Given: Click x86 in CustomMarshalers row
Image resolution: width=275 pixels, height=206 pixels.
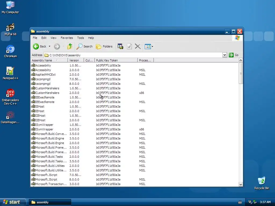Looking at the screenshot, I should (x=142, y=93).
